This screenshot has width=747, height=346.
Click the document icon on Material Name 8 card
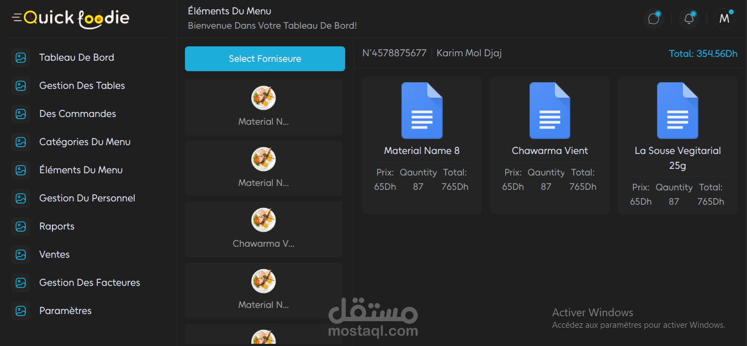pos(422,110)
